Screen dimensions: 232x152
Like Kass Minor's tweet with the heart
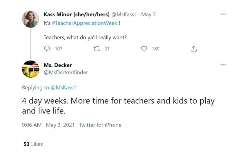point(144,49)
